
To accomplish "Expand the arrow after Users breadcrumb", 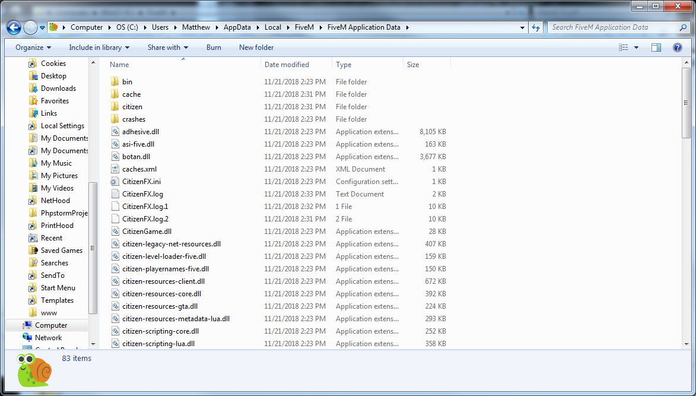I will click(x=175, y=27).
